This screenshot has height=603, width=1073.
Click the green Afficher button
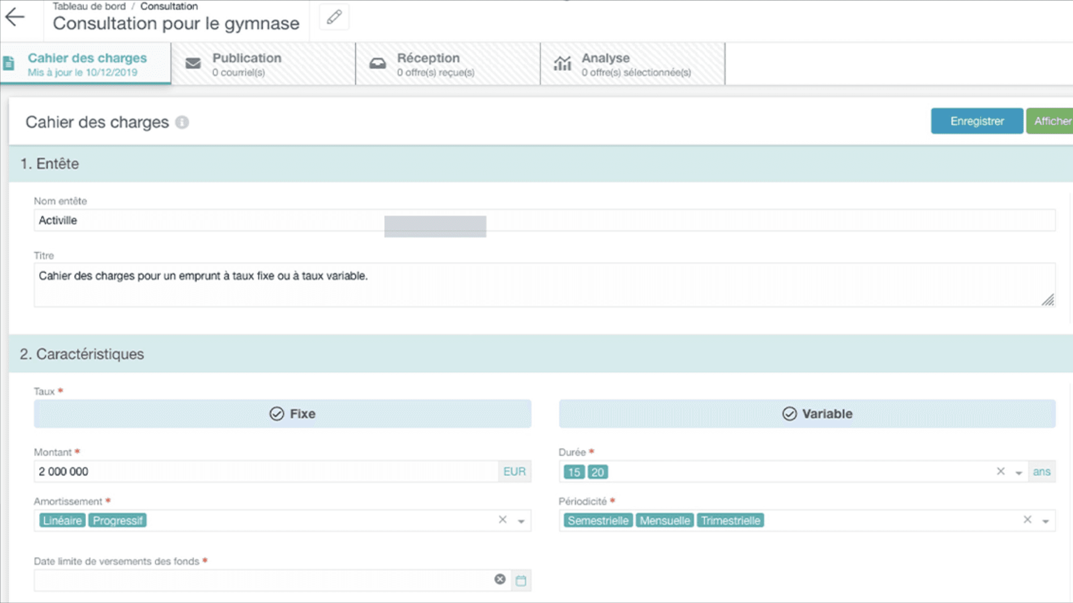[1051, 121]
